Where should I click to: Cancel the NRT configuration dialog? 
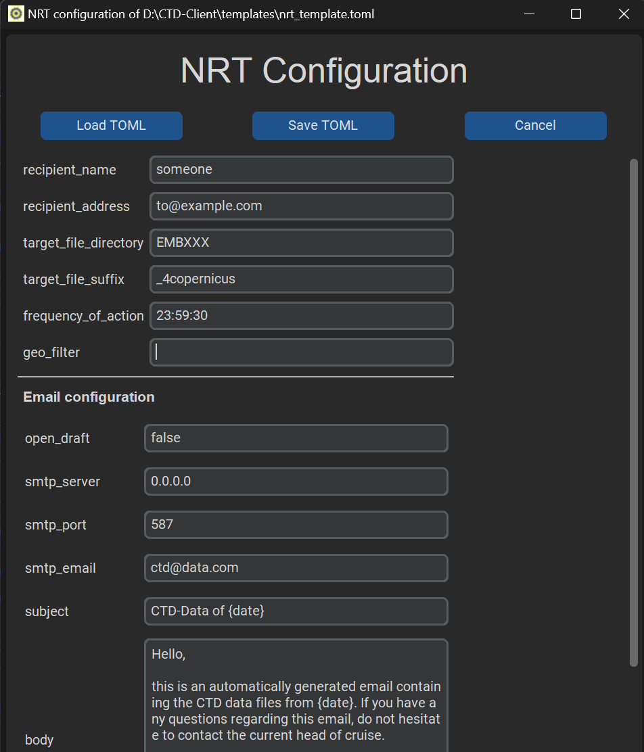tap(535, 126)
